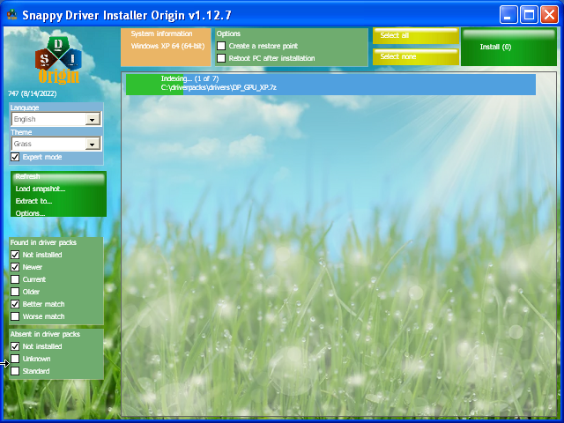The image size is (564, 423).
Task: Choose Load snapshot... menu entry
Action: click(x=41, y=189)
